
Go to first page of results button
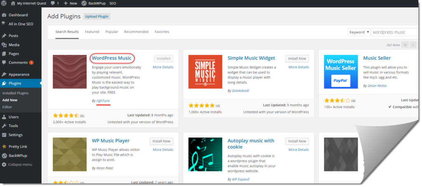(x=405, y=45)
